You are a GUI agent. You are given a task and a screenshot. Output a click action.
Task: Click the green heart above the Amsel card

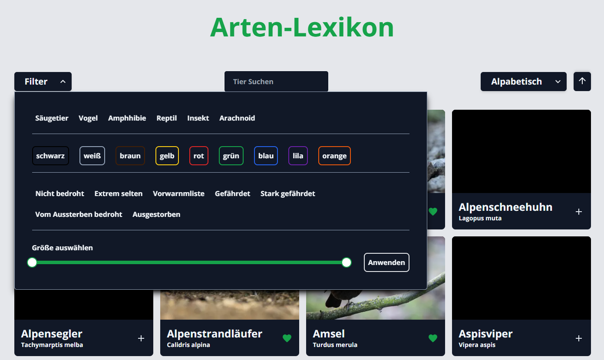[x=432, y=212]
